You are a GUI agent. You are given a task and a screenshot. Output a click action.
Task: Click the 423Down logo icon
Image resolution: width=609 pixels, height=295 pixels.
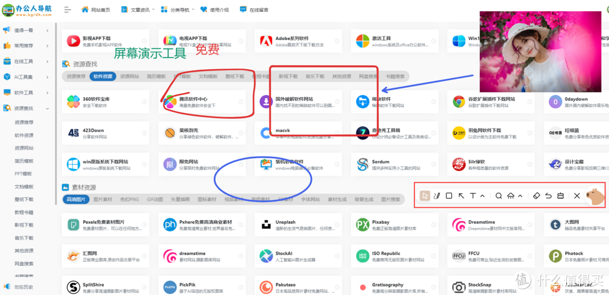(73, 133)
